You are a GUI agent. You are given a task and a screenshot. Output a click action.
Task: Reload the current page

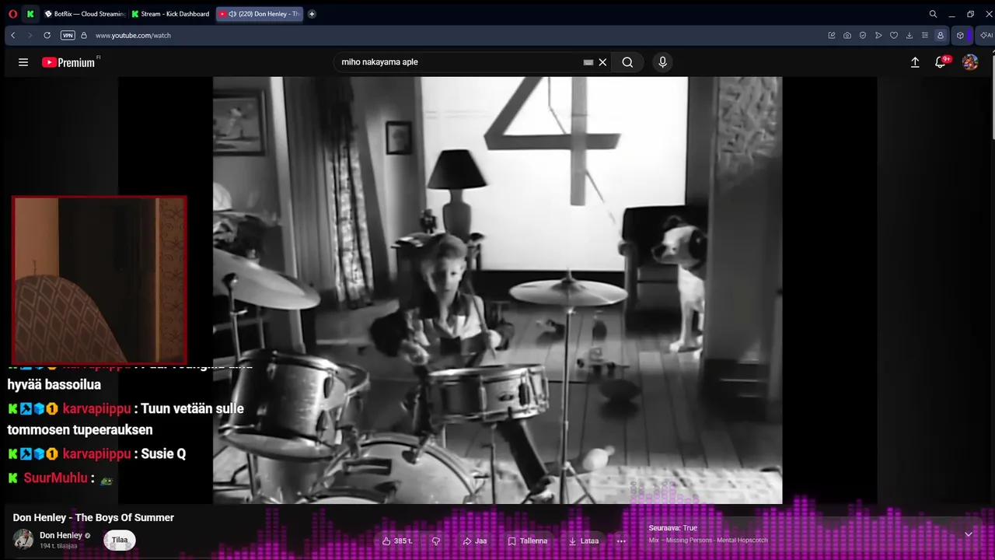coord(47,35)
